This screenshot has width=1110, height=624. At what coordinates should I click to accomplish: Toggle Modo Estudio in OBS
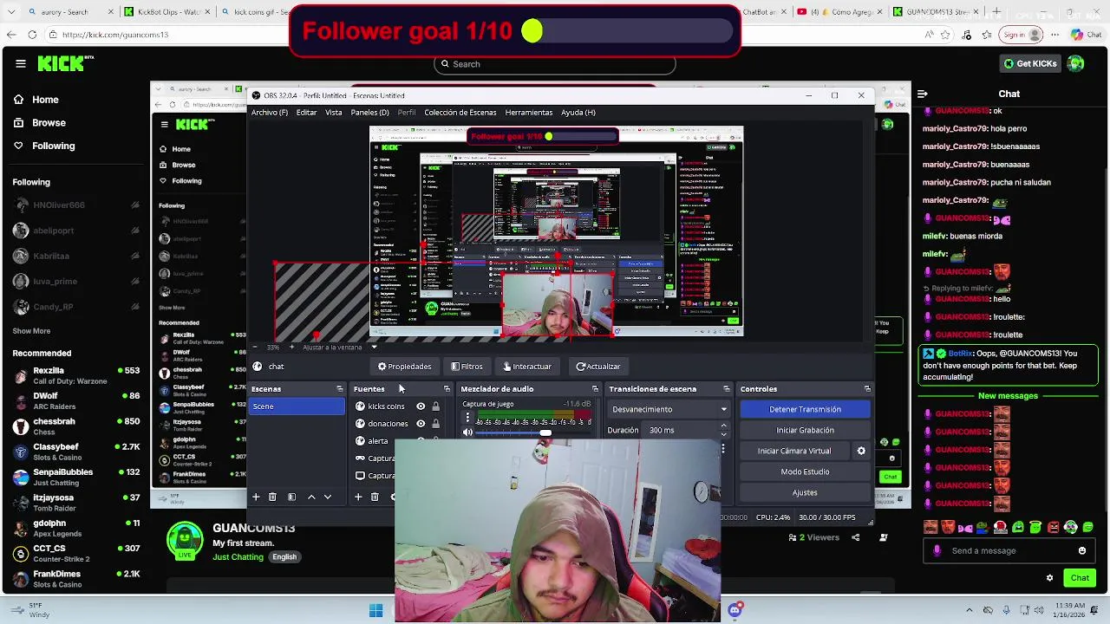(x=805, y=471)
